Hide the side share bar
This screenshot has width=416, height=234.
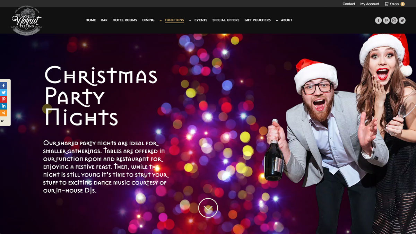pos(2,121)
